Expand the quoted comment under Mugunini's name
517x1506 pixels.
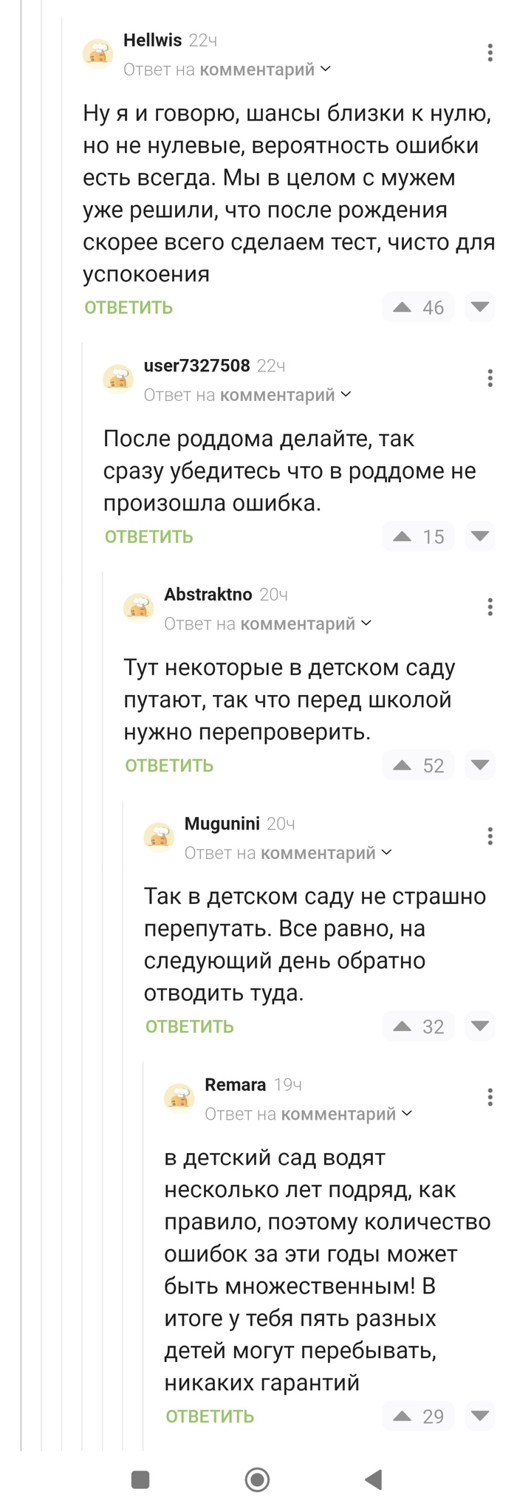318,852
